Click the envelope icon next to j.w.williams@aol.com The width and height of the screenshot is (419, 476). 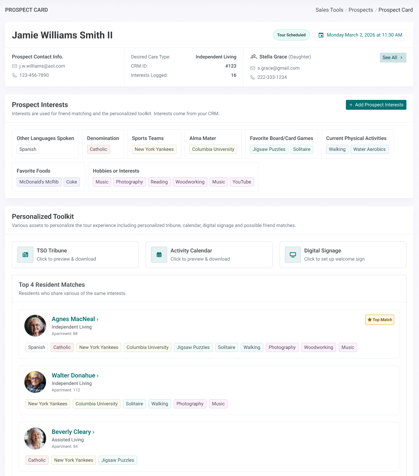pos(15,66)
